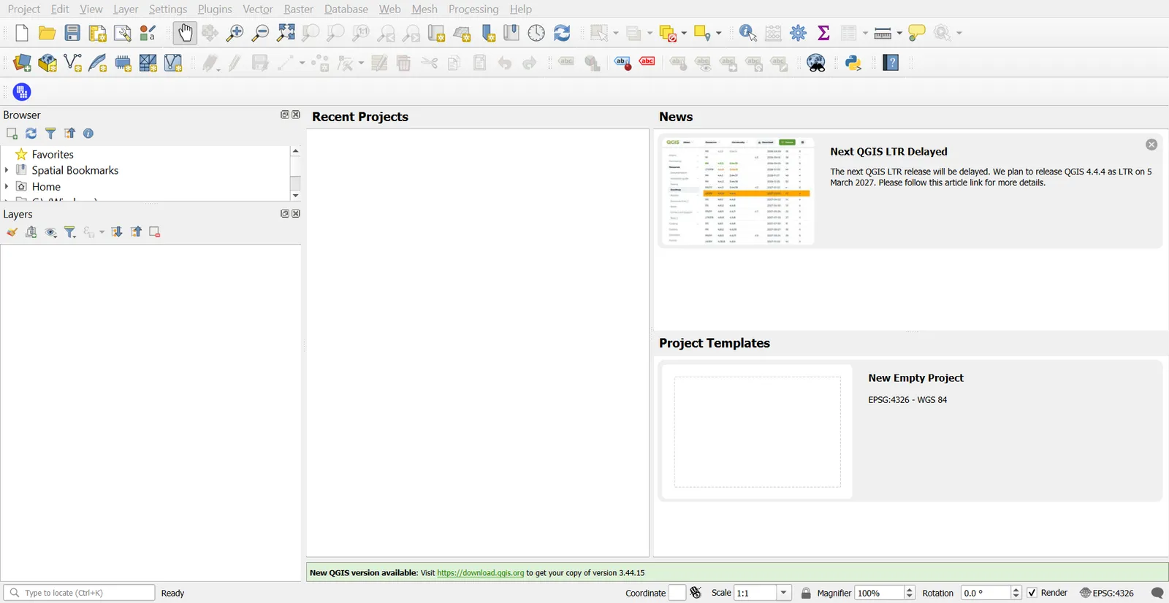Viewport: 1169px width, 603px height.
Task: Click the Open Project folder icon
Action: pyautogui.click(x=47, y=33)
